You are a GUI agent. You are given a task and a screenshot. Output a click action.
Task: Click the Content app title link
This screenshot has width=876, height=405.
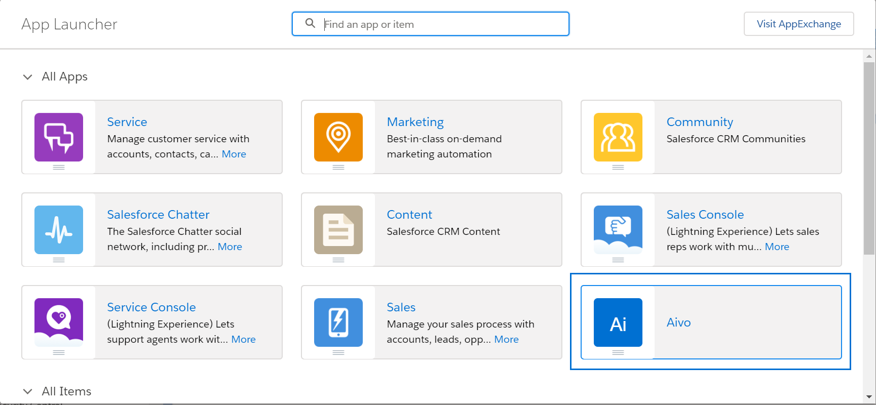tap(409, 215)
